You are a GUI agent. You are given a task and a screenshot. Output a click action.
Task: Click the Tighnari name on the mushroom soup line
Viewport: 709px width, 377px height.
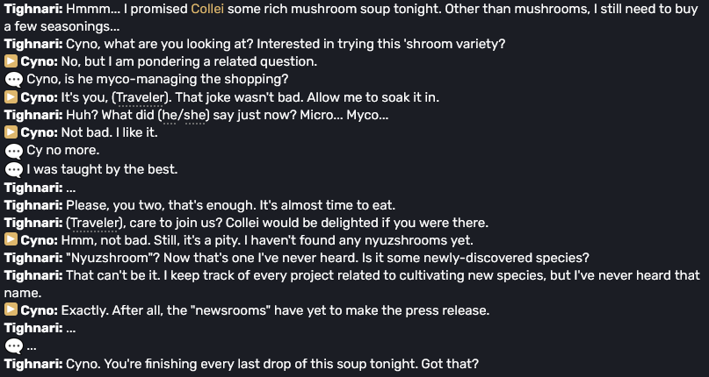(33, 9)
